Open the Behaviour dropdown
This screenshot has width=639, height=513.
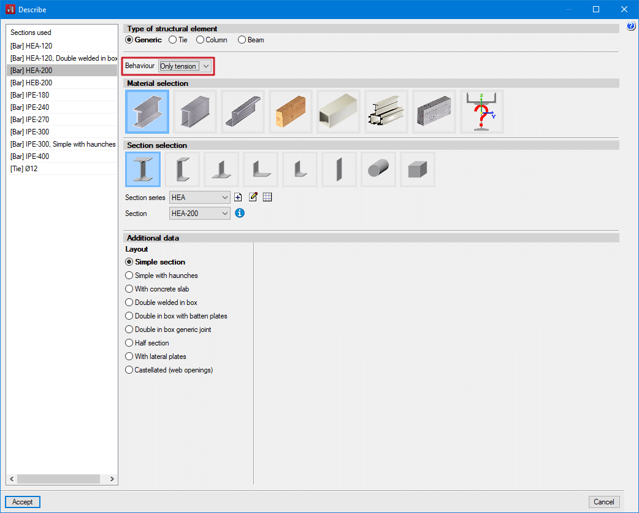(185, 66)
